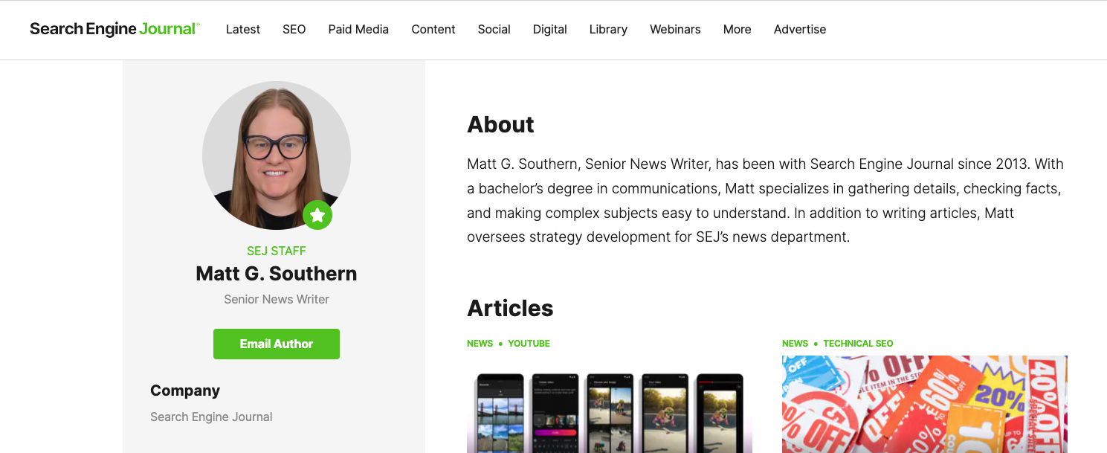Screen dimensions: 1107x453
Task: Click the NEWS tag above coupons article
Action: click(795, 344)
